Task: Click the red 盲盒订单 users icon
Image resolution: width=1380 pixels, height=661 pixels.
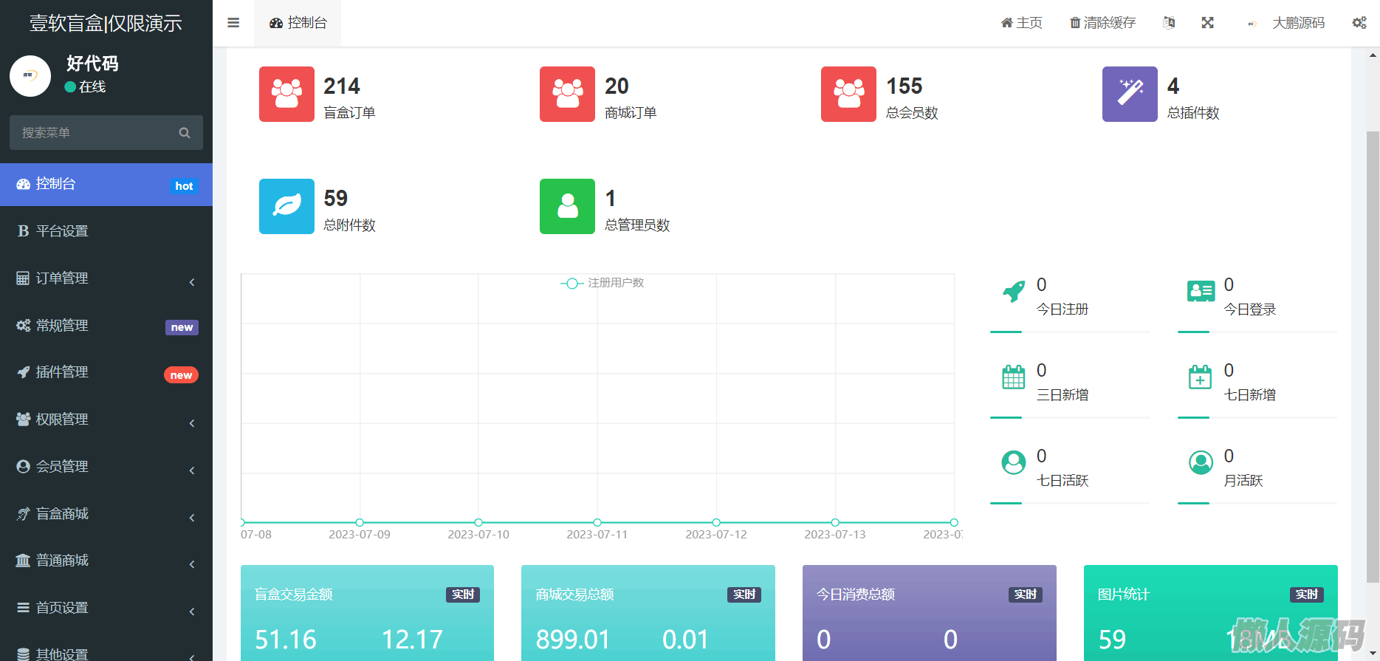Action: tap(286, 94)
